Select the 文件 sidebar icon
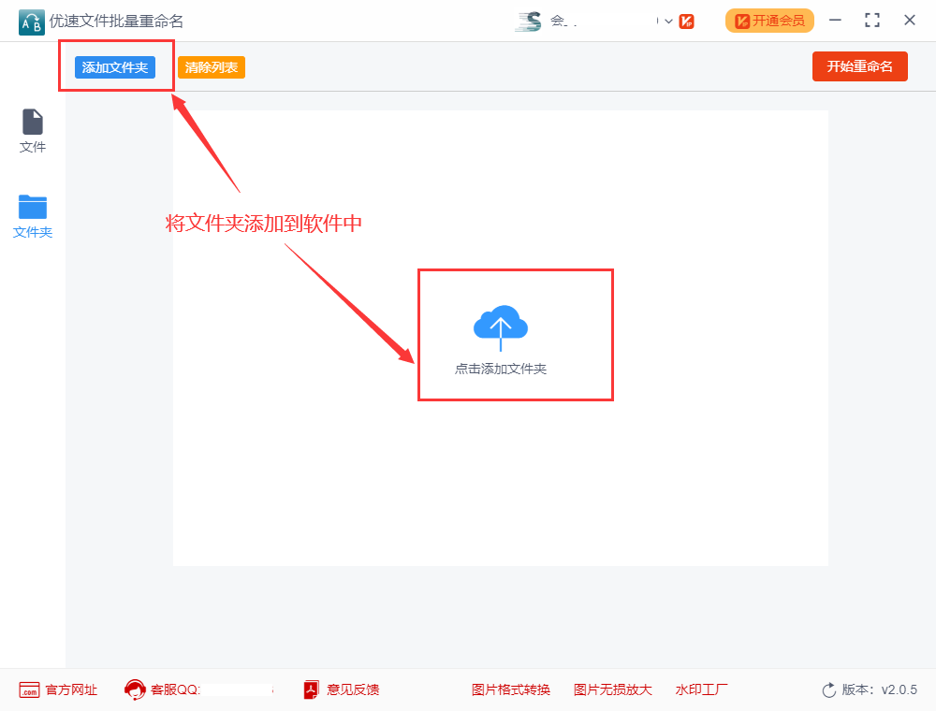This screenshot has height=711, width=936. pos(32,124)
